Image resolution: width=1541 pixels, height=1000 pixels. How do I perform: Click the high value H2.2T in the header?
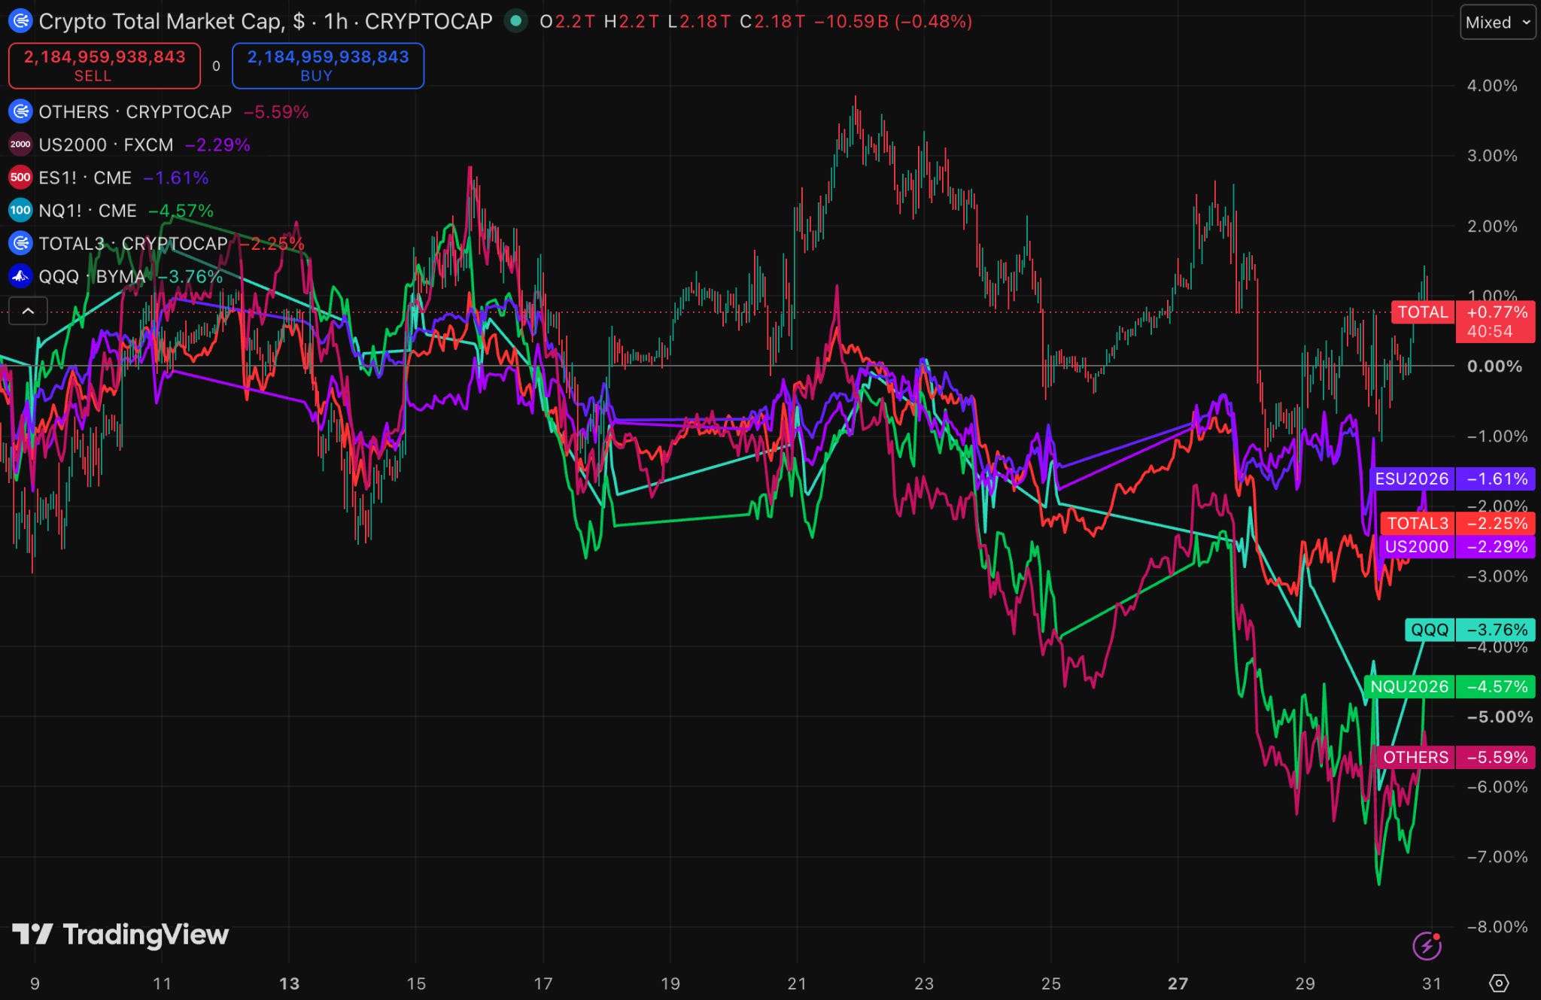[631, 22]
